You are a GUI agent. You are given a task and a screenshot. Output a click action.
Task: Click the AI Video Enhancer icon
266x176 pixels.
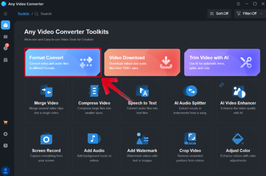point(239,92)
